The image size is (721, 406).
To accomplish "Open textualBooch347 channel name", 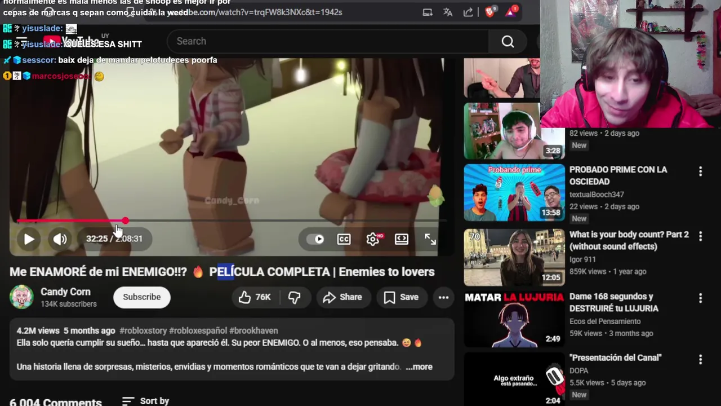I will [x=597, y=195].
